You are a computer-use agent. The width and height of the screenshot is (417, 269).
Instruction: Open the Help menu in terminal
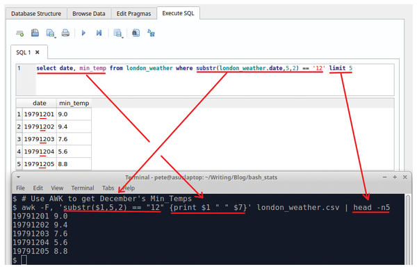[129, 188]
